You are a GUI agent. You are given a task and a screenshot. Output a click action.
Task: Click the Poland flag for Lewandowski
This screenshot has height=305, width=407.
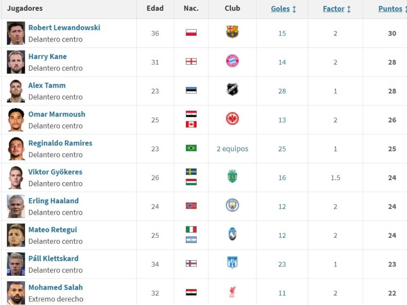191,33
